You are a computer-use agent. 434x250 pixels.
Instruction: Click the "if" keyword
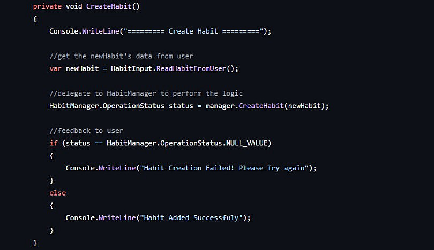coord(53,143)
